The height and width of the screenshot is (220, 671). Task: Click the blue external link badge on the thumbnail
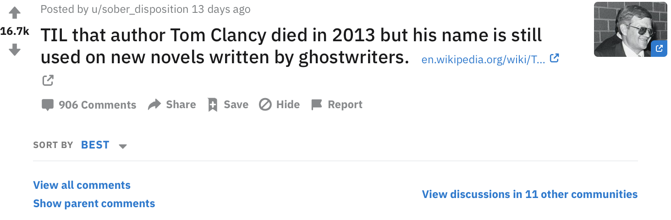pos(659,49)
